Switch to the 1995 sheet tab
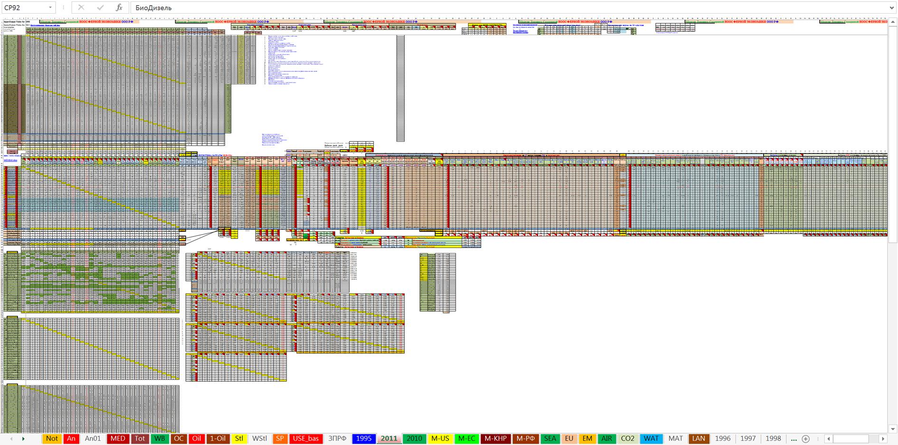The width and height of the screenshot is (898, 445). (363, 438)
